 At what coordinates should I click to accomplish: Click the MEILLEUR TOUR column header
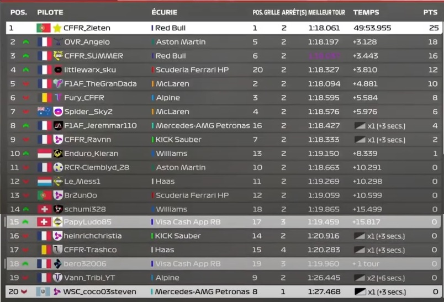click(x=327, y=12)
